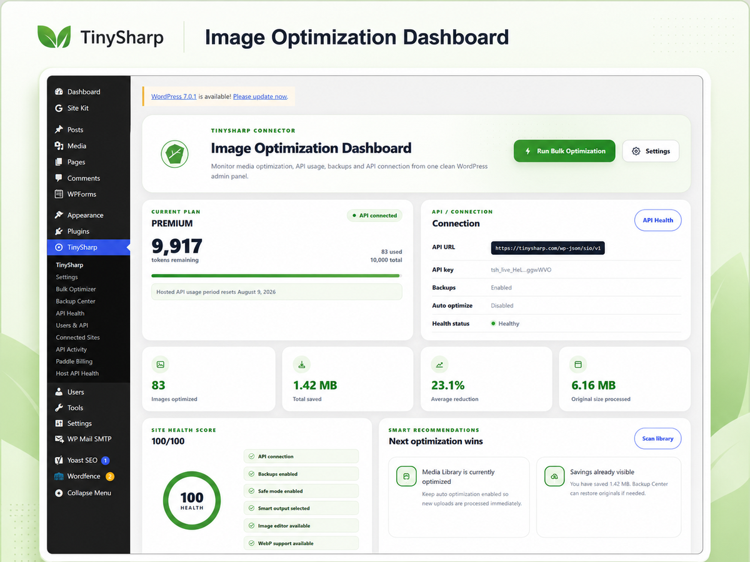Screen dimensions: 750x562
Task: Click the Wordfence icon in sidebar
Action: (59, 476)
